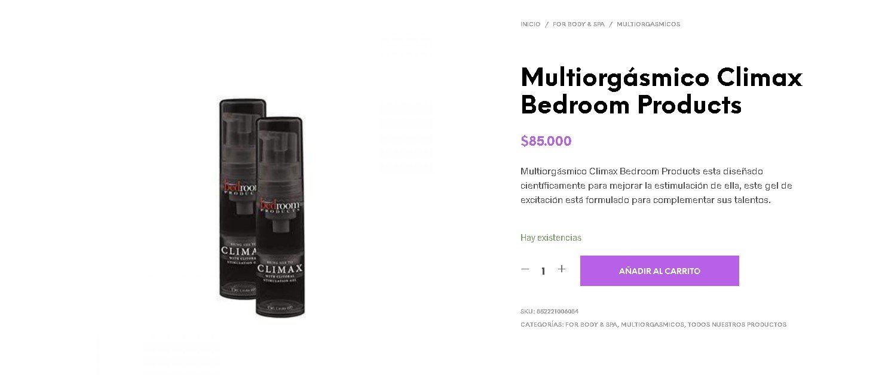Open Todos Nuestros Productos category link

click(737, 325)
